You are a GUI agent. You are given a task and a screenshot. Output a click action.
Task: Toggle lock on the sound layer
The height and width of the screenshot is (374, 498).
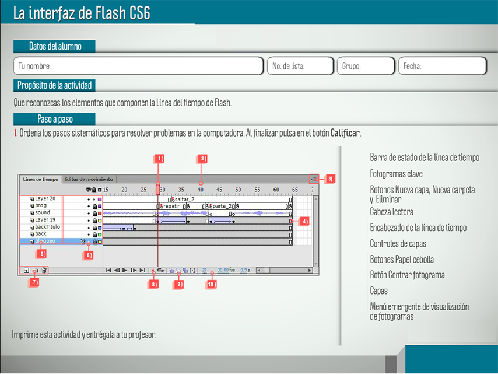94,213
